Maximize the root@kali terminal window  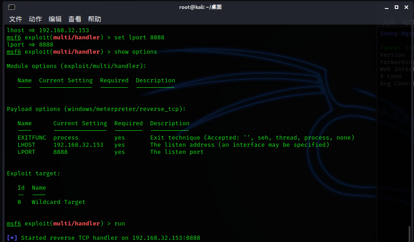(397, 7)
